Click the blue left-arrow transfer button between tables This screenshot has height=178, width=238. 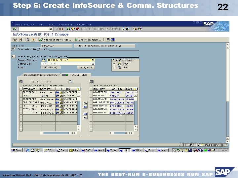click(86, 107)
